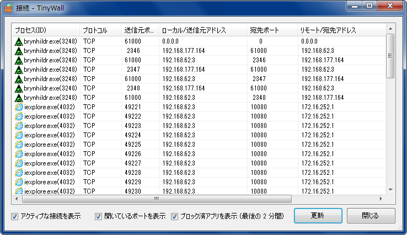407x235 pixels.
Task: Click remote address 192.168.62.3 in source port 2346 row
Action: click(318, 51)
